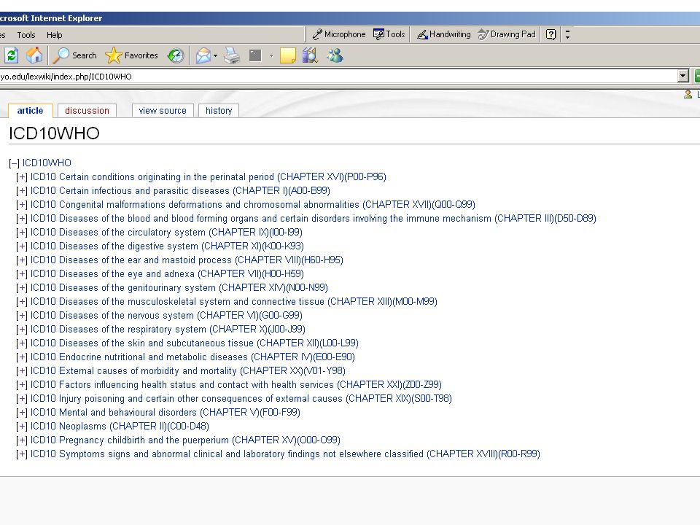Click the Refresh page icon
The image size is (700, 525).
11,55
